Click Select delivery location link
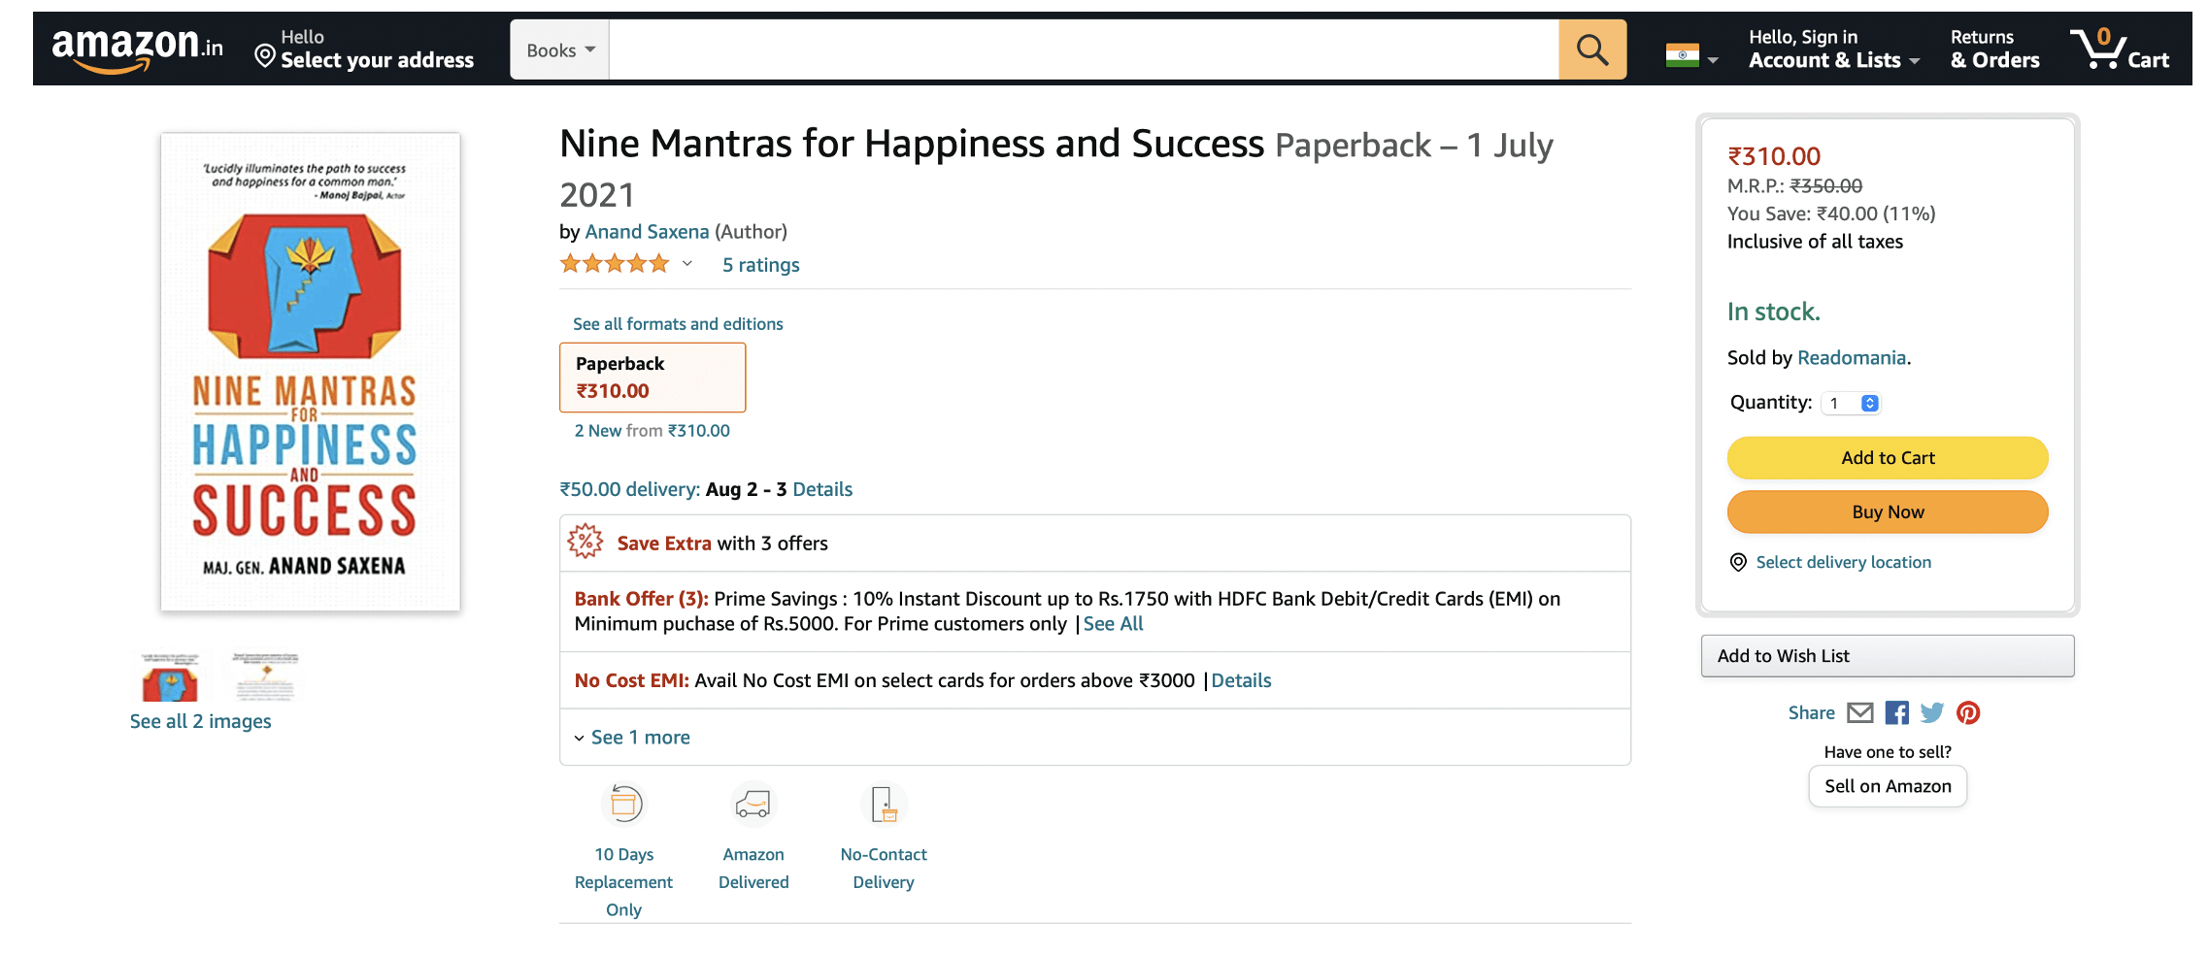This screenshot has width=2208, height=955. (x=1843, y=562)
